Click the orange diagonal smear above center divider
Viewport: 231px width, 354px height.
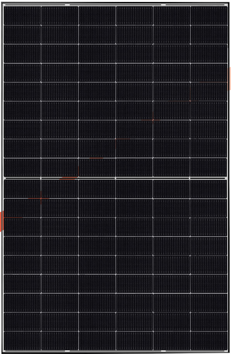click(69, 178)
